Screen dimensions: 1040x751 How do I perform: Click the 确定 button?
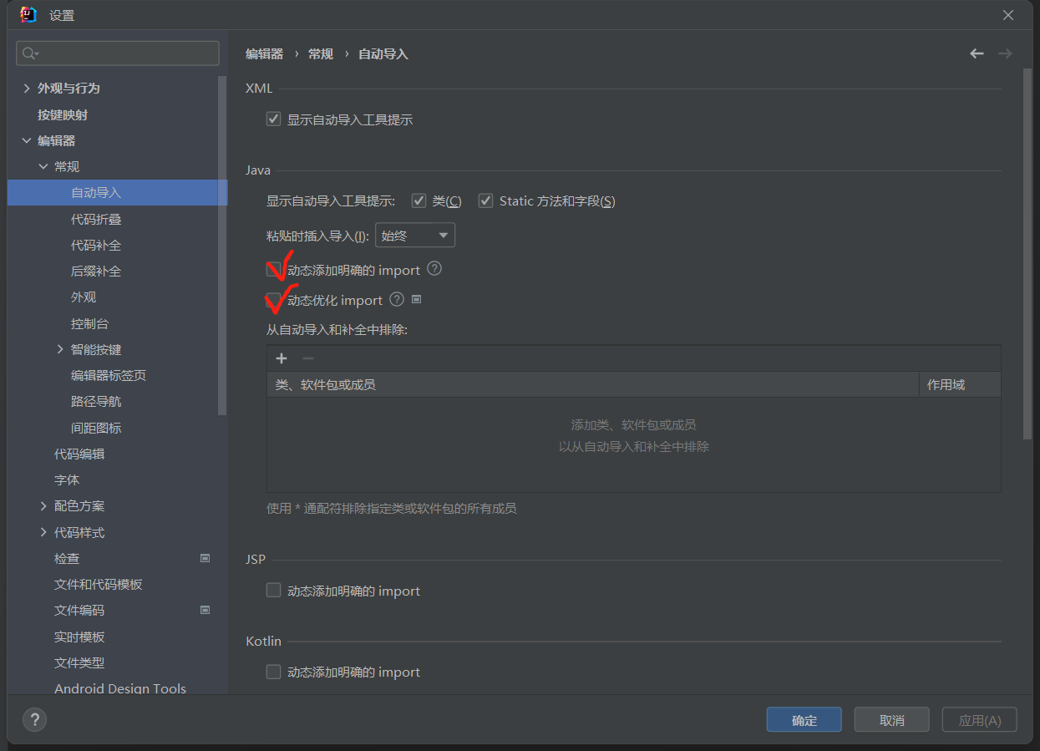(x=804, y=720)
